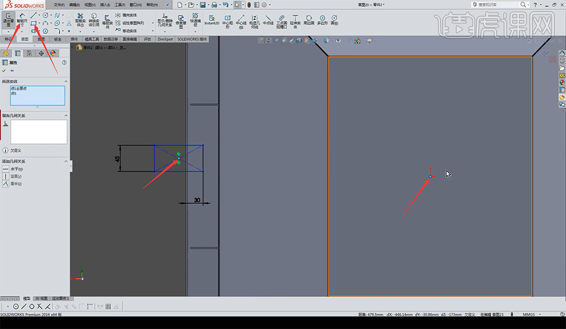
Task: Toggle 构造几何线 construction geometry
Action: 254,21
